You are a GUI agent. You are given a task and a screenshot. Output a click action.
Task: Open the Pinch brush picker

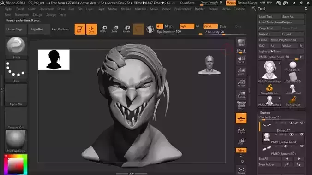[16, 48]
